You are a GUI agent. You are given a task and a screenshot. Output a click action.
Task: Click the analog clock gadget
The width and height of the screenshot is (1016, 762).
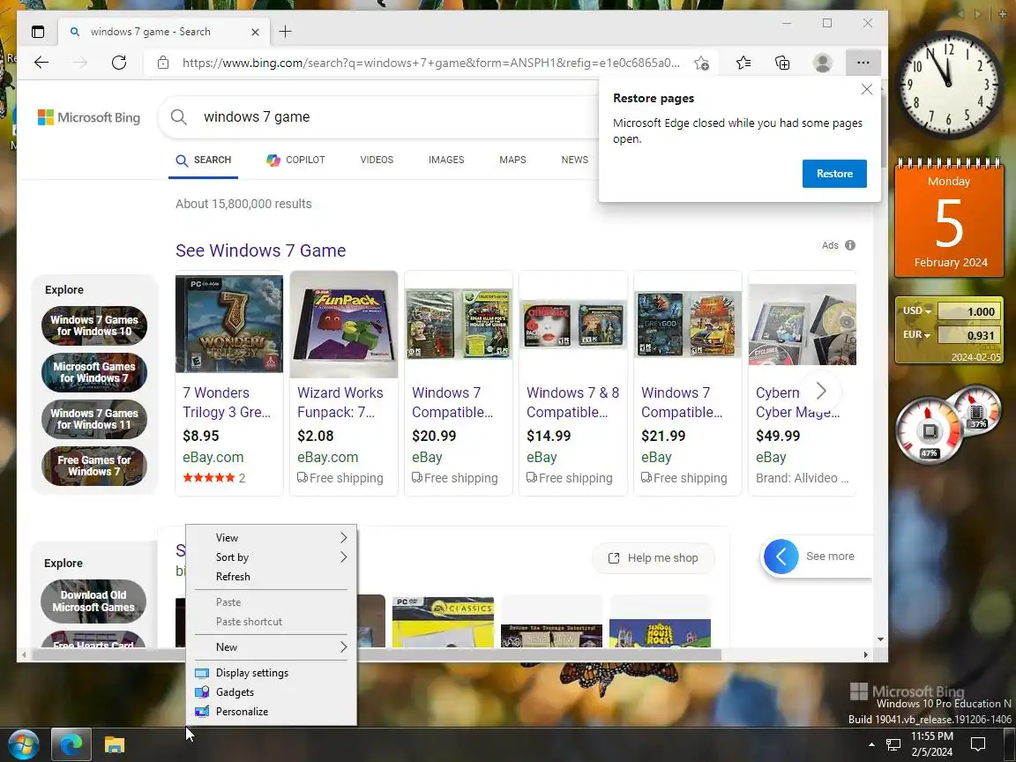coord(948,85)
